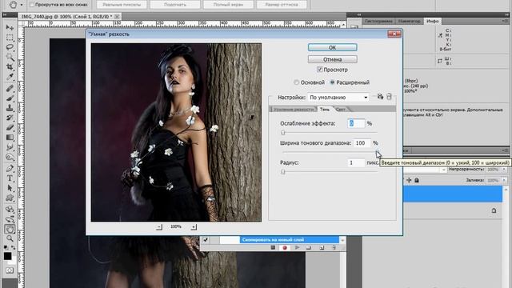Zoom out the preview with minus button
The height and width of the screenshot is (288, 512).
click(x=159, y=227)
